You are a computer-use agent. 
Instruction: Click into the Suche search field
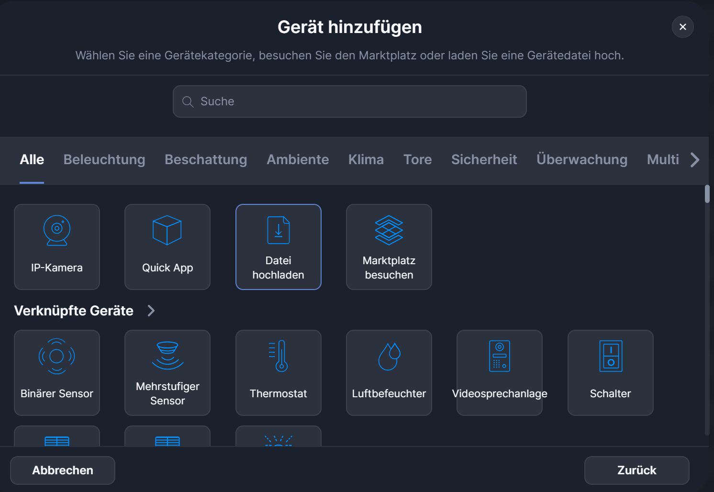click(x=349, y=101)
